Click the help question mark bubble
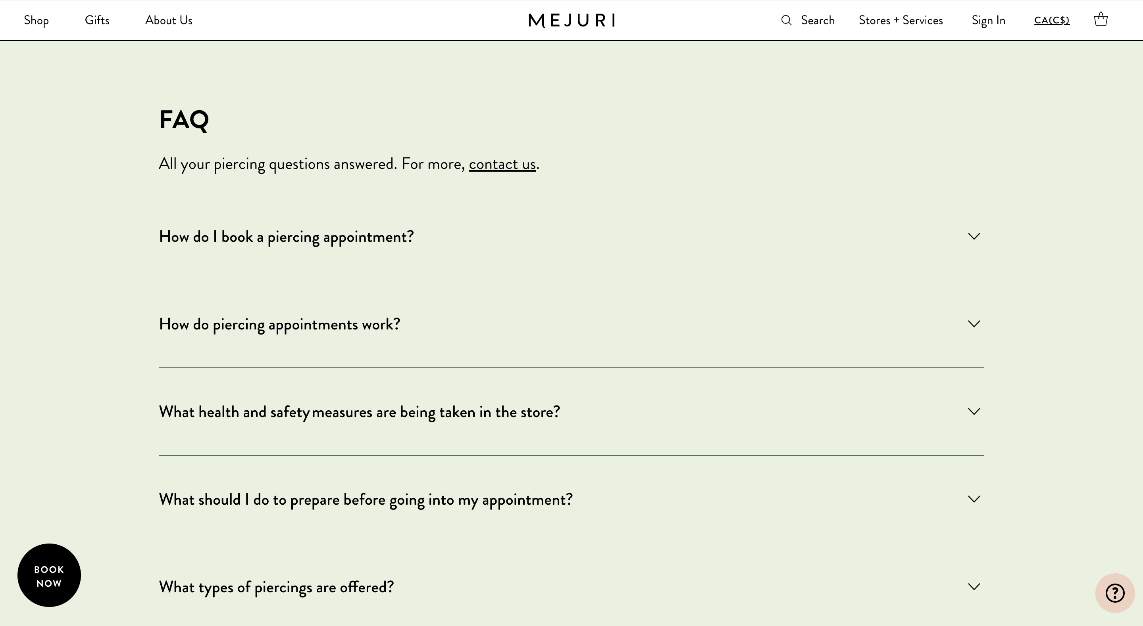 [x=1114, y=593]
